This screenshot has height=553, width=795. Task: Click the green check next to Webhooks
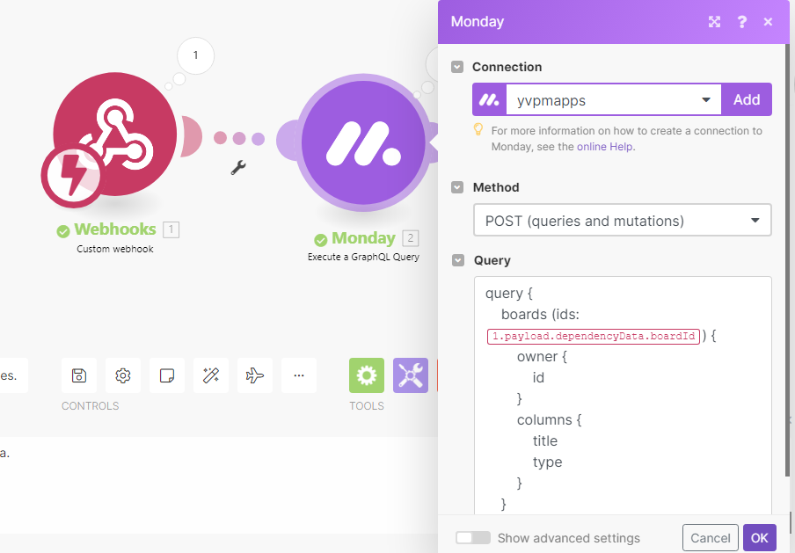click(x=62, y=231)
